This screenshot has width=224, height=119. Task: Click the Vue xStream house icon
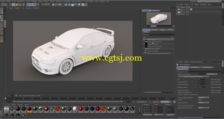(x=83, y=5)
